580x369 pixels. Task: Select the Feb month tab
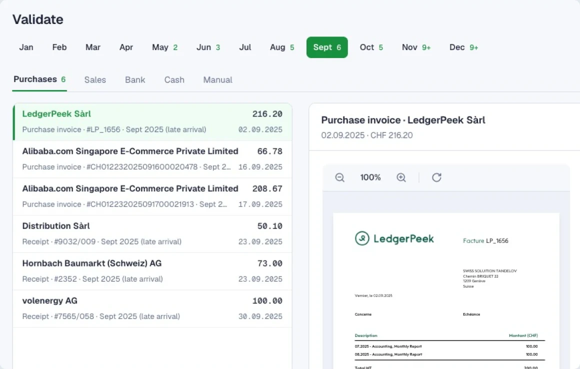pos(59,47)
